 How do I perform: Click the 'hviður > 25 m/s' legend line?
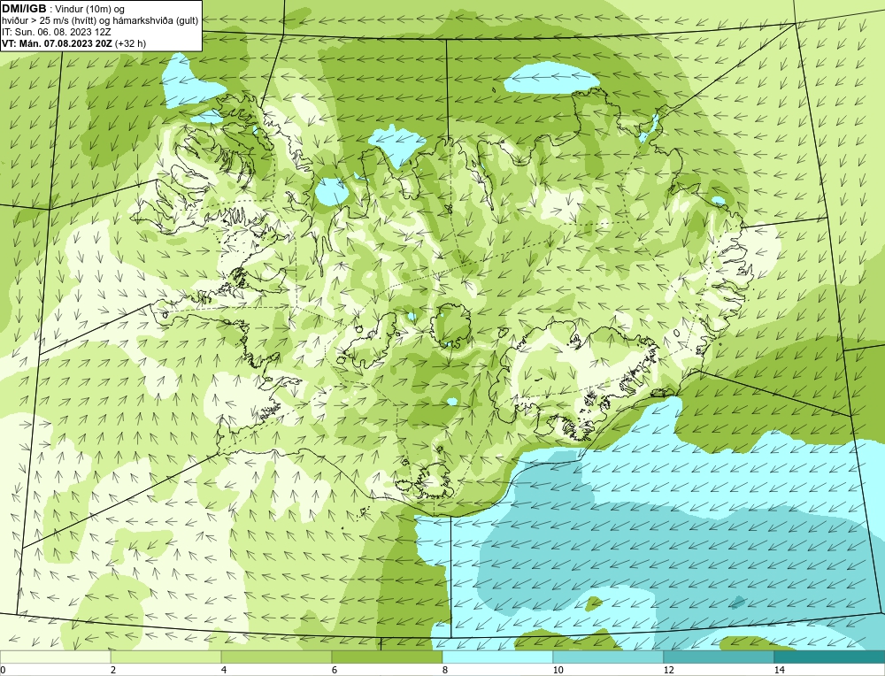[100, 21]
